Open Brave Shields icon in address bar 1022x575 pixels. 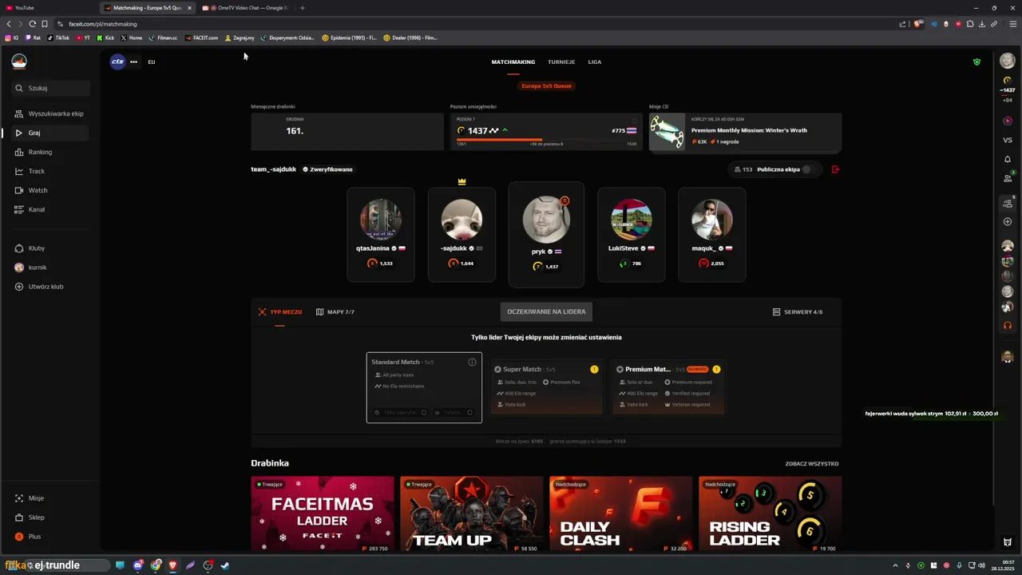coord(918,24)
